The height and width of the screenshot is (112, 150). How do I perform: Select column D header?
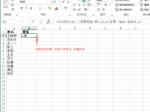60,28
